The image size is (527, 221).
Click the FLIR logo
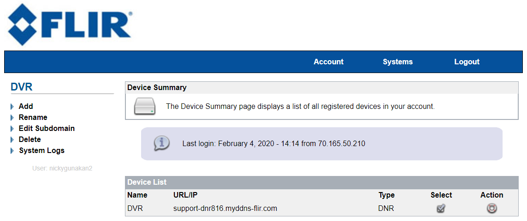70,25
